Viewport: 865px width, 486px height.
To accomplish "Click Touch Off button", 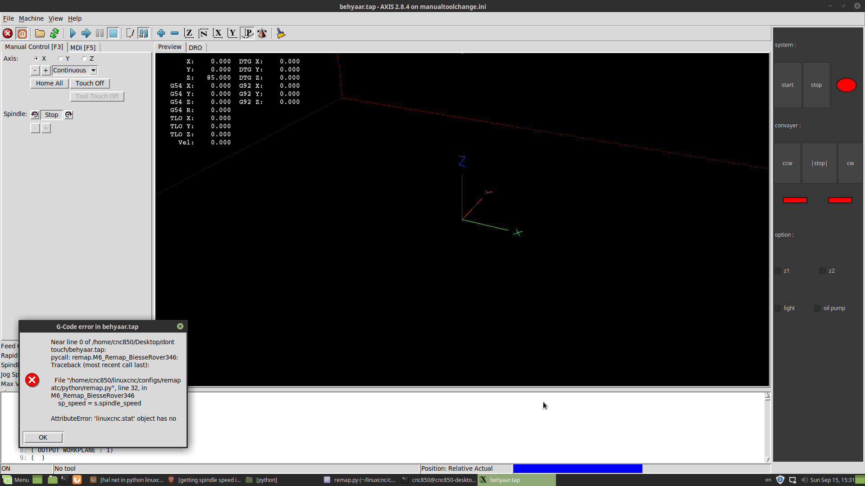I will coord(90,83).
